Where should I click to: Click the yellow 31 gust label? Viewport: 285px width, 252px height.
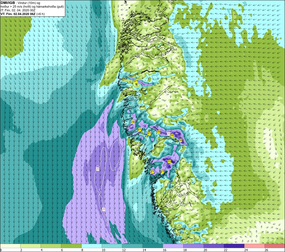(x=169, y=161)
